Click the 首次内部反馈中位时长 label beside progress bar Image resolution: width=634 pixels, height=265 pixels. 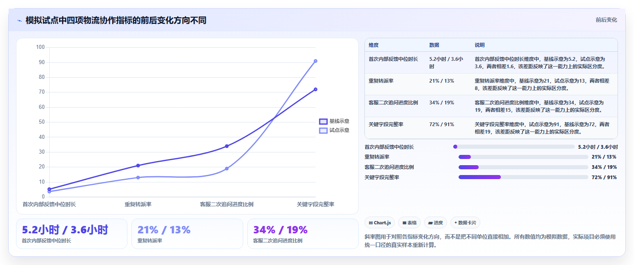click(389, 147)
